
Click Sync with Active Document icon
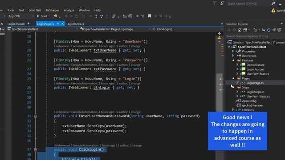pyautogui.click(x=263, y=30)
